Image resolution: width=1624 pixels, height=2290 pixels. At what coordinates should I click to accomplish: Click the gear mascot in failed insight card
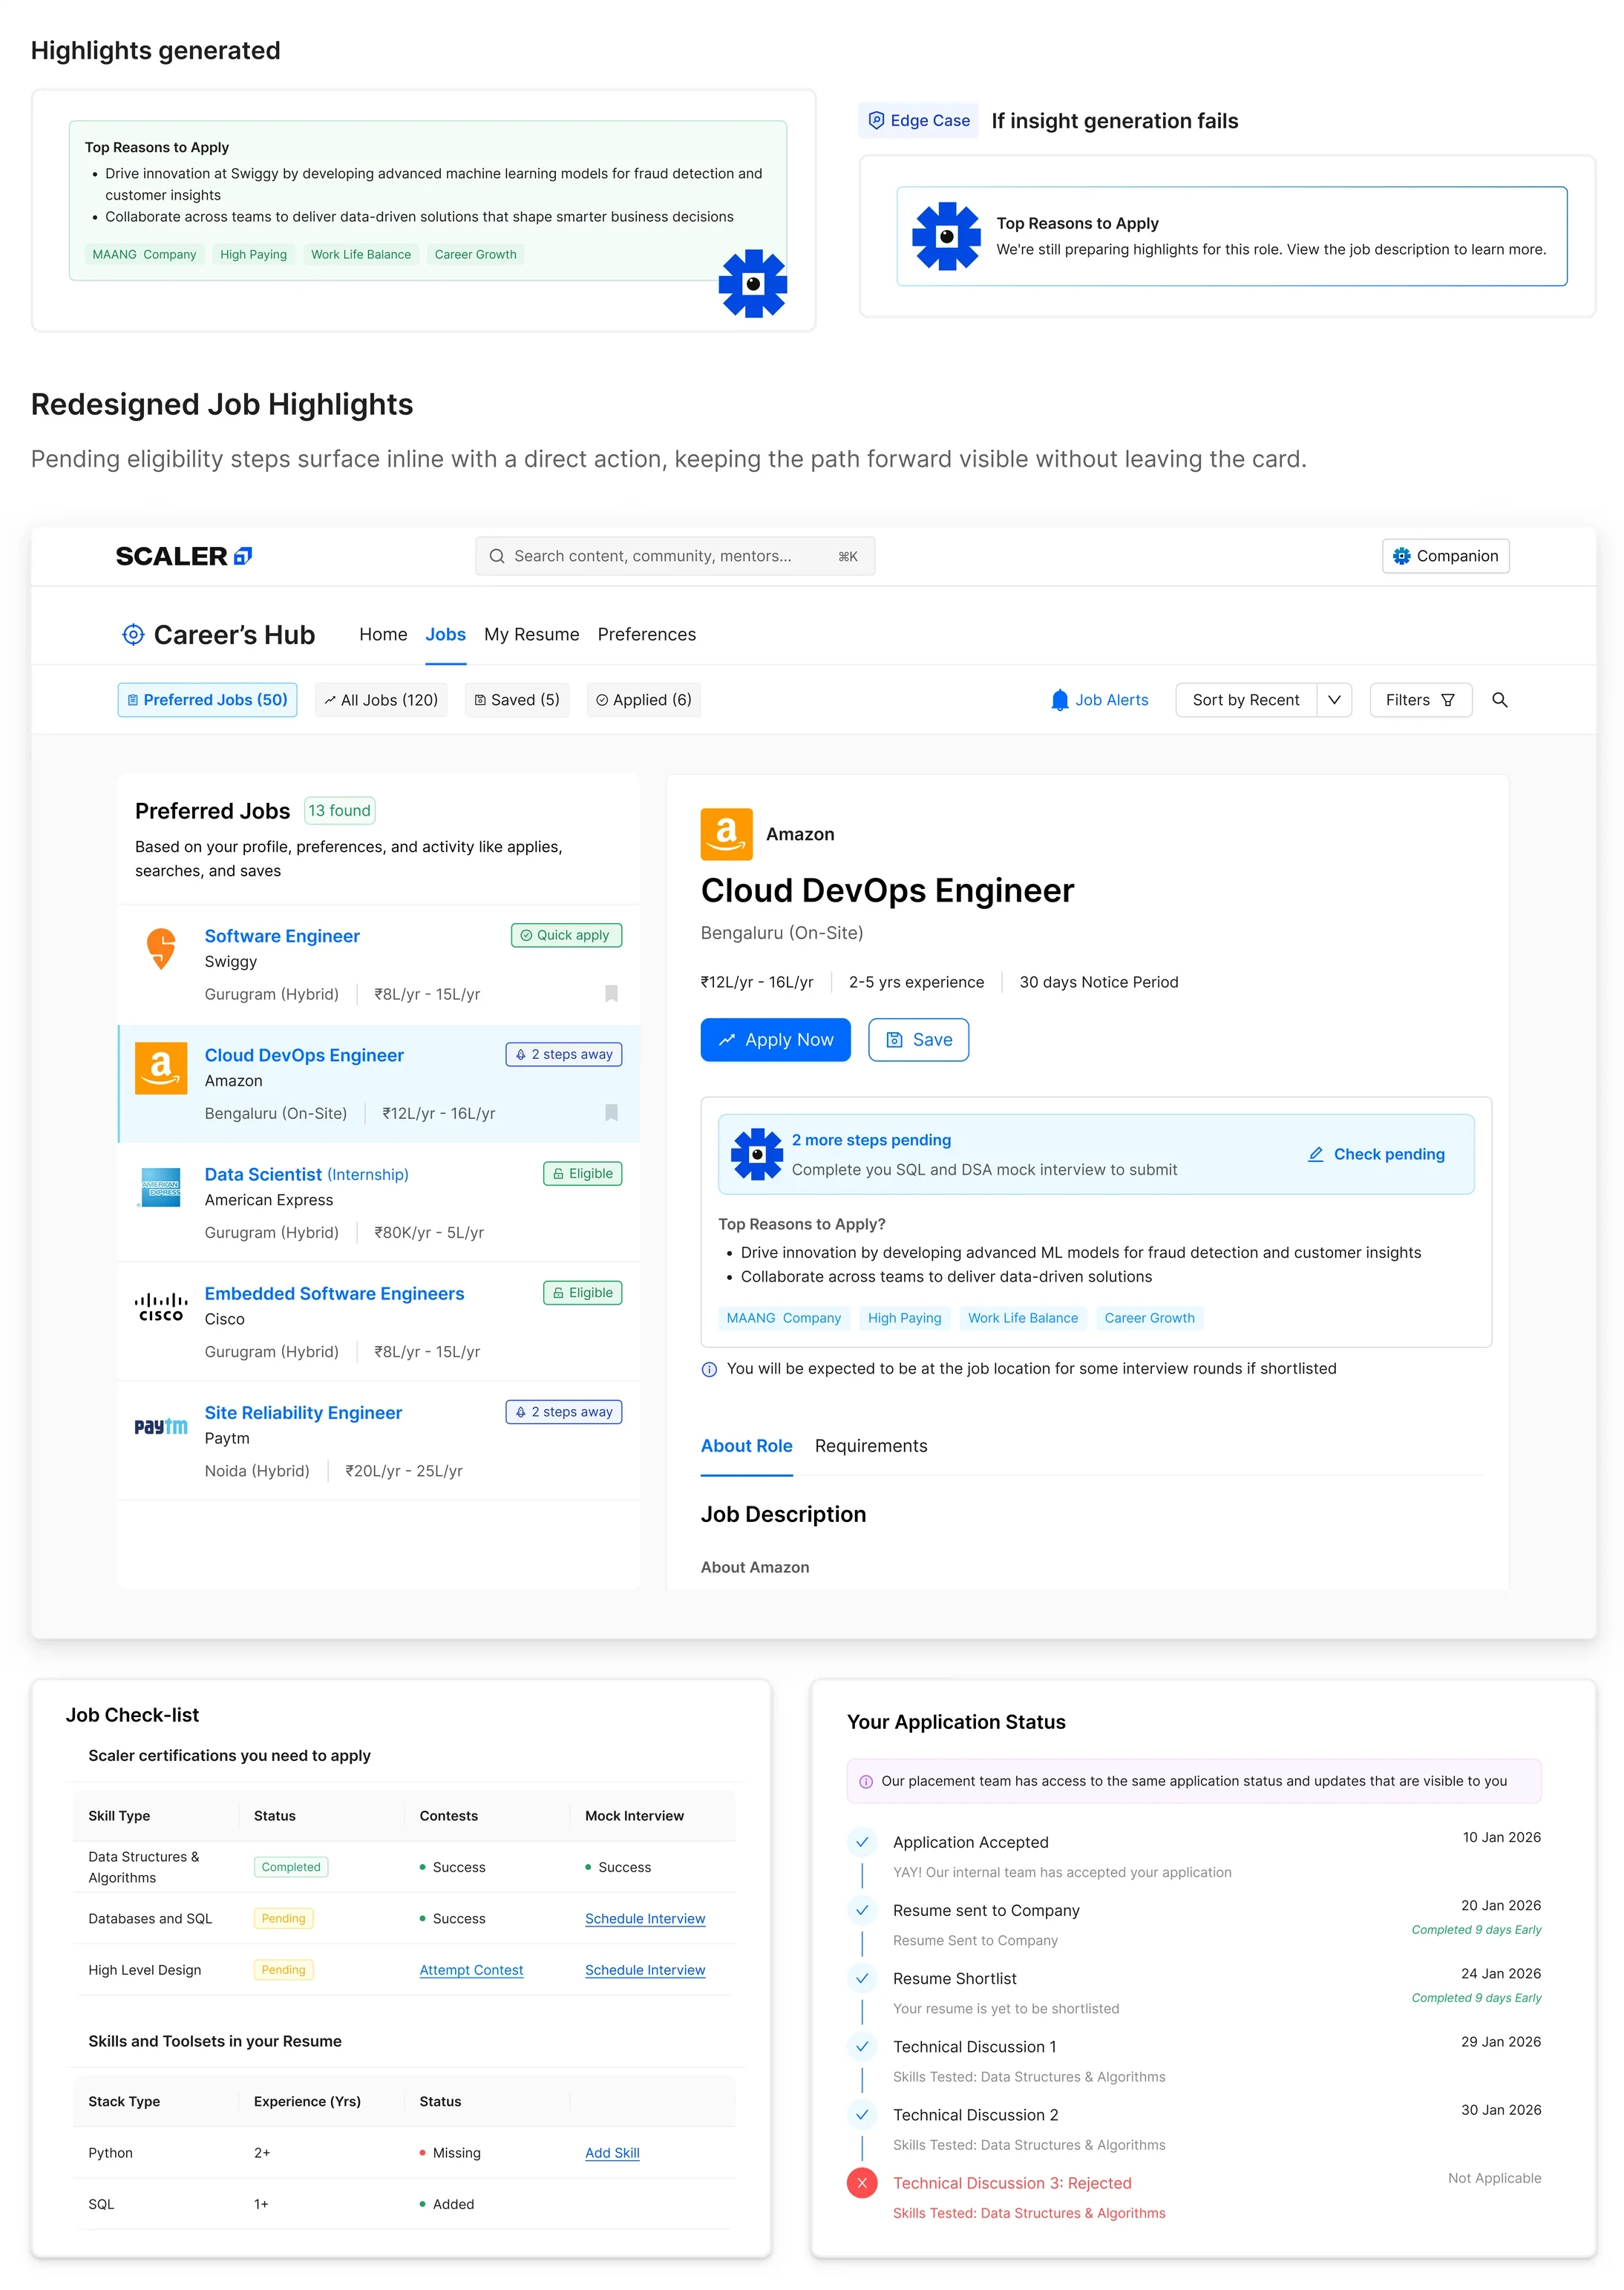pyautogui.click(x=946, y=236)
